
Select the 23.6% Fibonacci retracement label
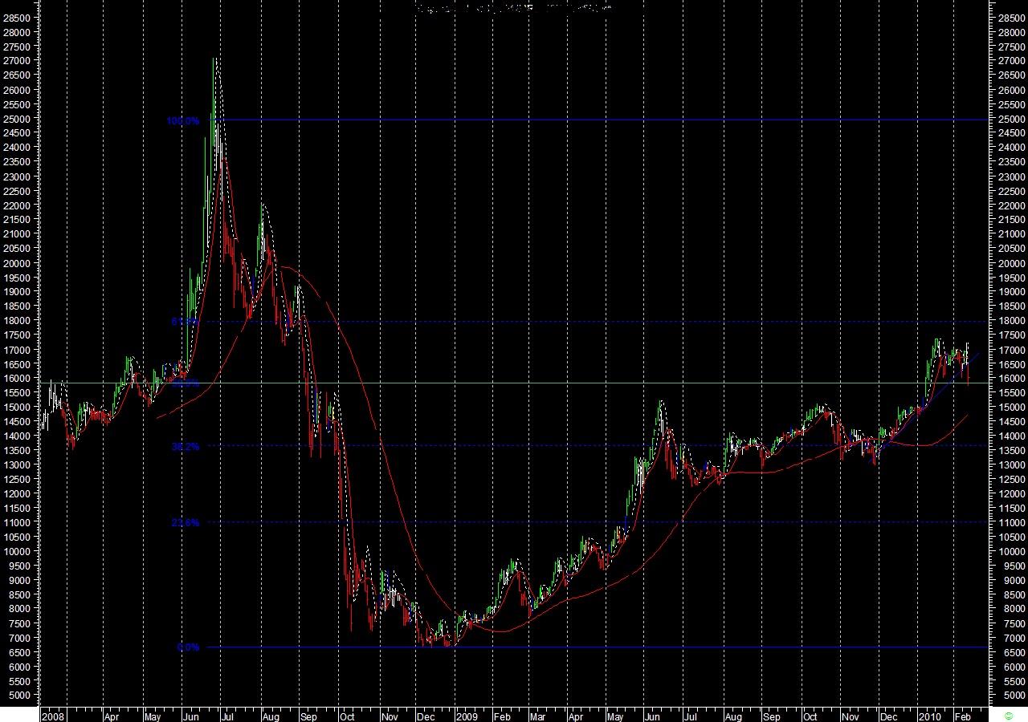point(185,523)
